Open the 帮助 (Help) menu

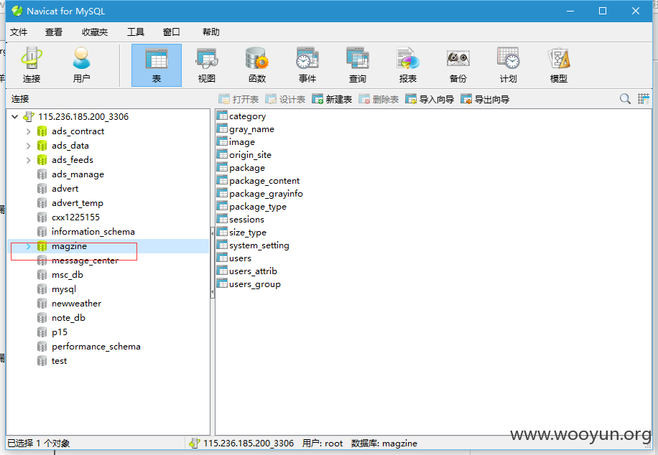coord(210,32)
